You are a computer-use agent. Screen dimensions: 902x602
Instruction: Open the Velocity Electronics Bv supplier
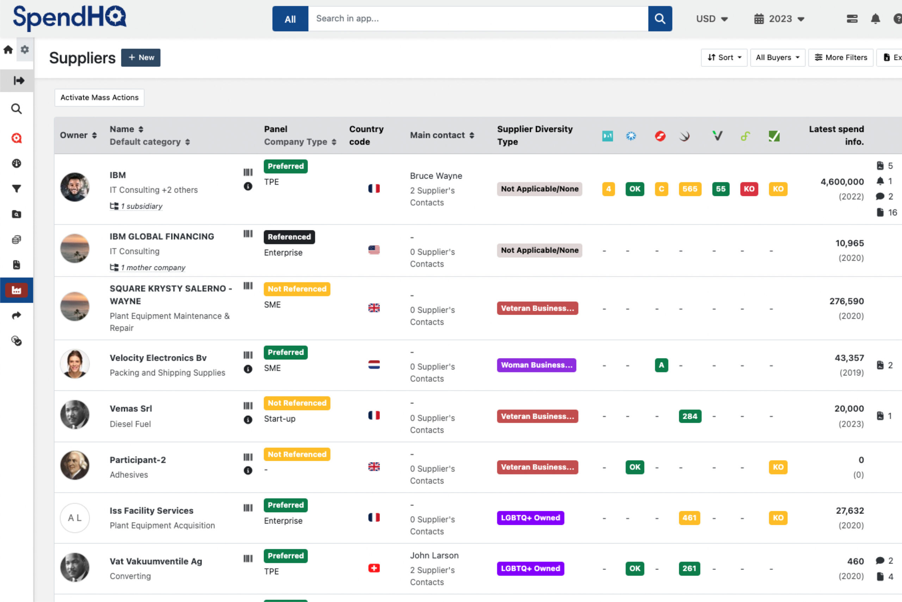click(x=158, y=358)
